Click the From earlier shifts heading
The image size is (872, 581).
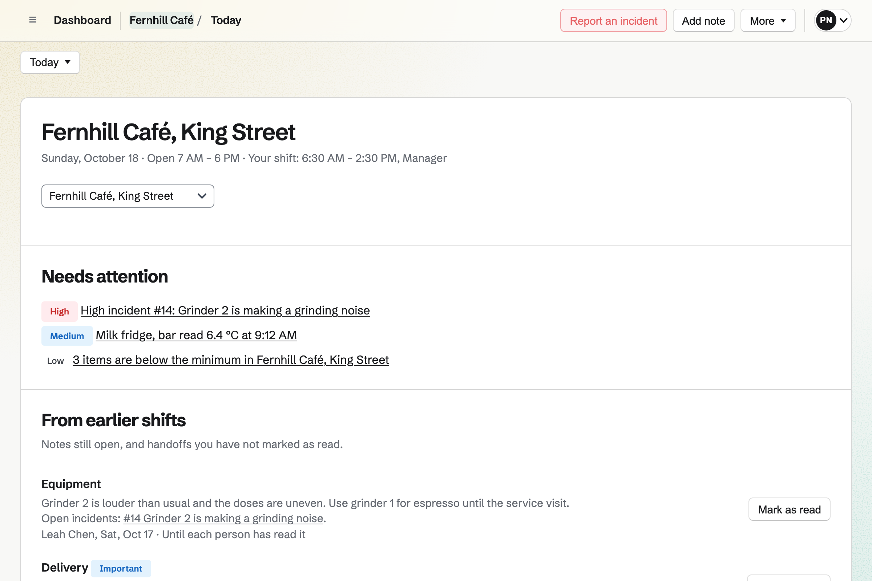(113, 420)
